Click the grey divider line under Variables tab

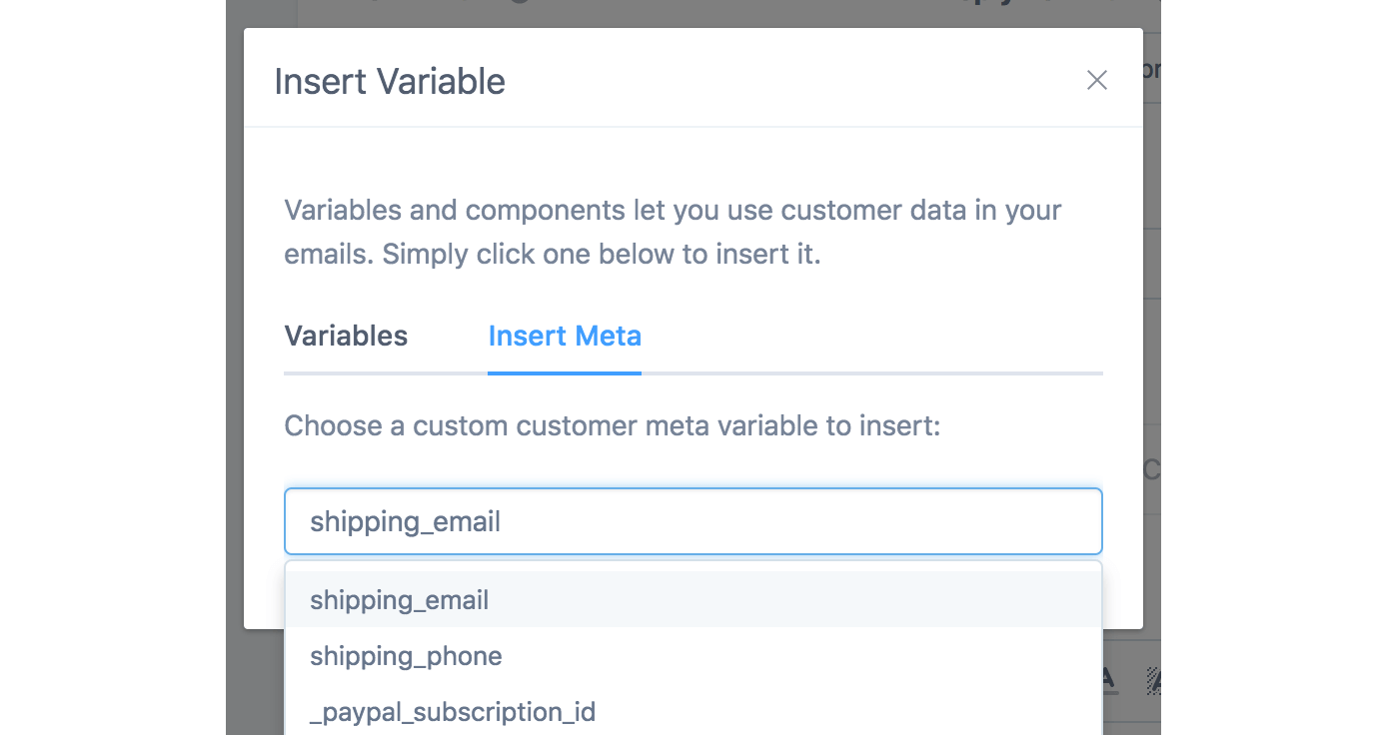(x=380, y=373)
